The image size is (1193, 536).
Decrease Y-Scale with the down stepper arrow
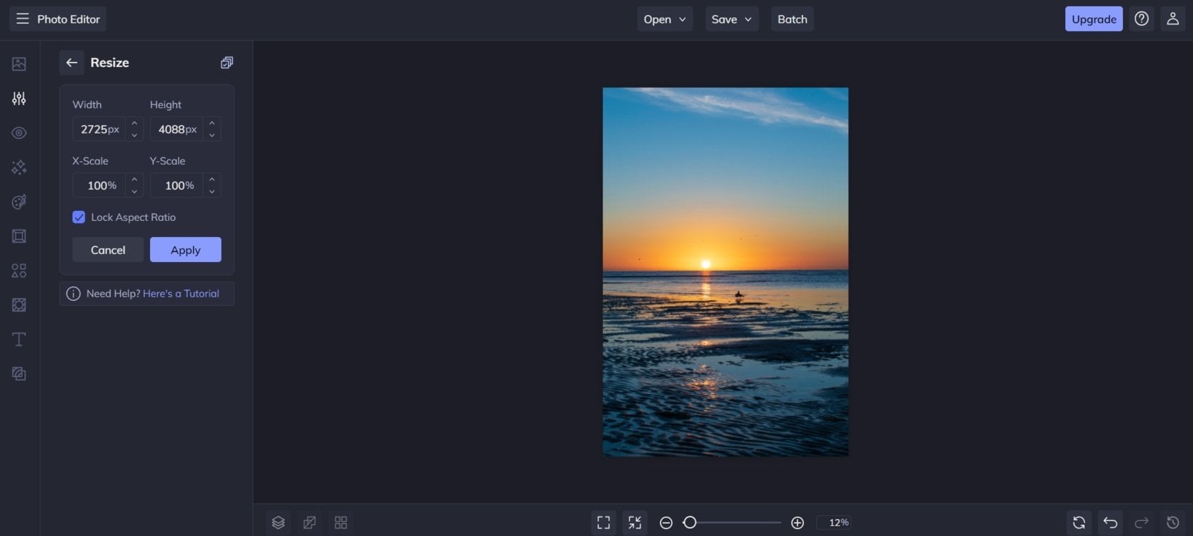point(212,191)
